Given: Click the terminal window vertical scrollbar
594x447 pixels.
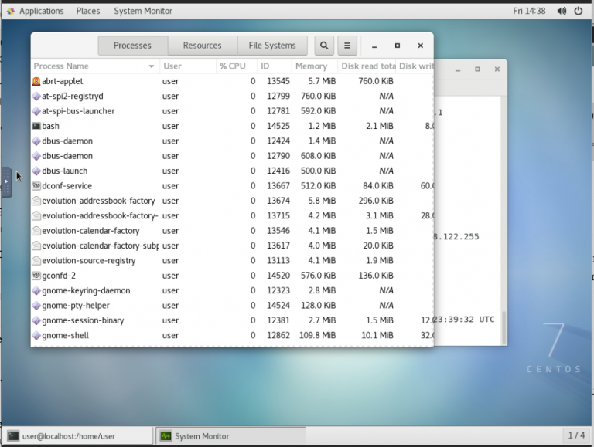Looking at the screenshot, I should click(505, 327).
